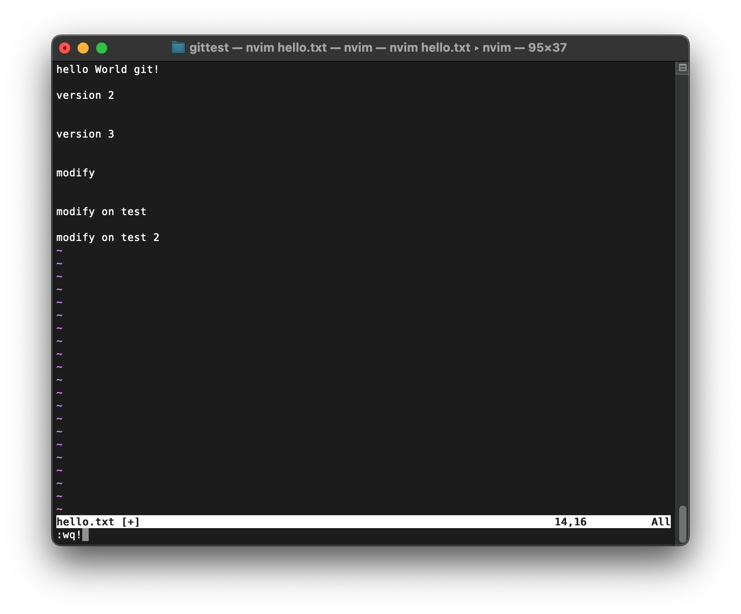741x614 pixels.
Task: Click the line 'hello World git!'
Action: coord(108,69)
